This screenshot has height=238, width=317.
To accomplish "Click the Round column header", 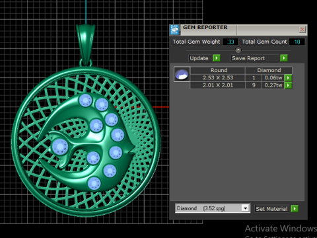I will coord(218,70).
